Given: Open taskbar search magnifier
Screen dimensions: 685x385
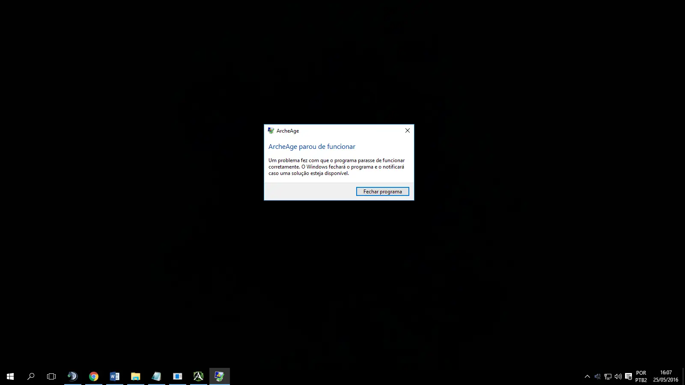Looking at the screenshot, I should pos(31,376).
